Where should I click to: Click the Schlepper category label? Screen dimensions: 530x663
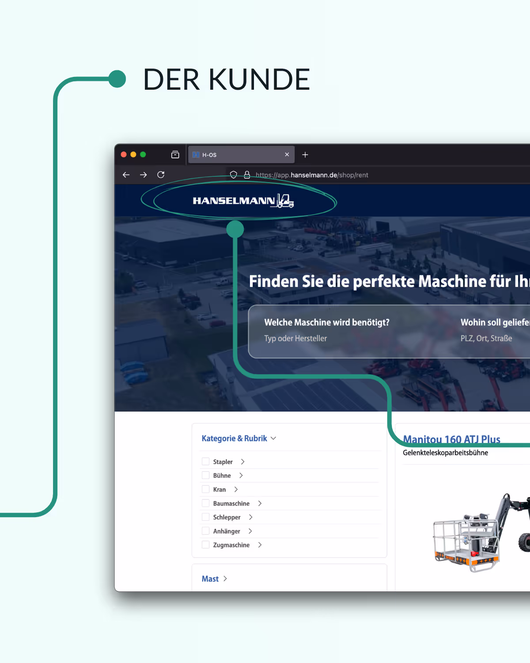(227, 517)
